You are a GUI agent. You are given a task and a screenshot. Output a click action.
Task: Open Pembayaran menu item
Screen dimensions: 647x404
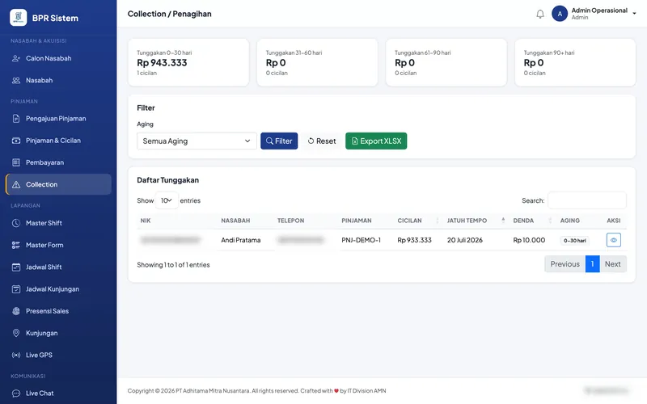[58, 162]
